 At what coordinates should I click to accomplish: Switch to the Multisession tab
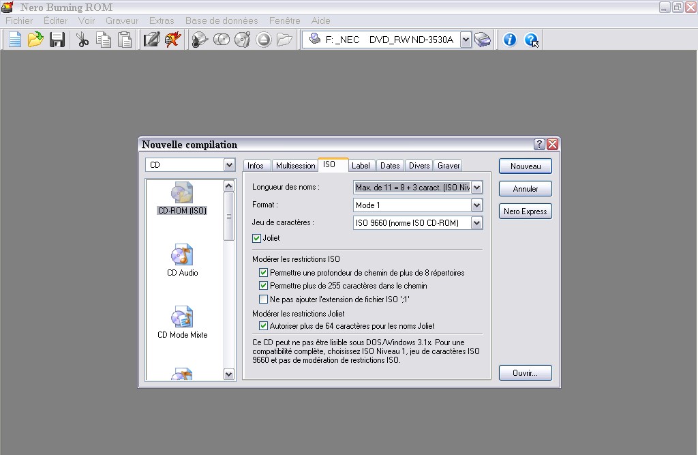pyautogui.click(x=295, y=165)
